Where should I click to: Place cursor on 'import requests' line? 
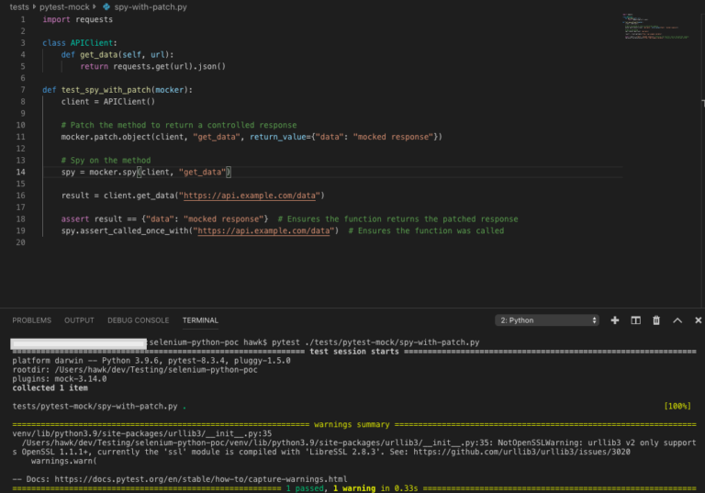point(78,19)
